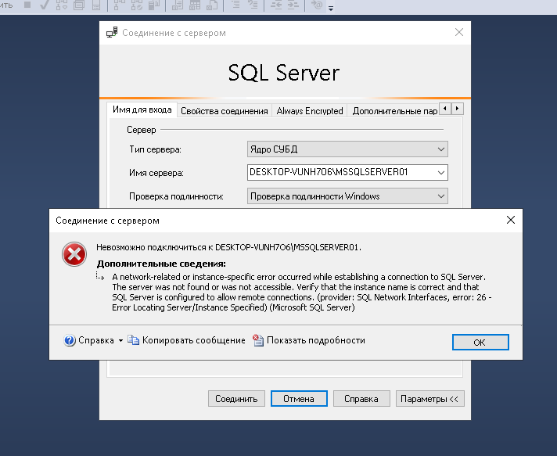Image resolution: width=557 pixels, height=456 pixels.
Task: Click the Соединить connect button
Action: point(236,399)
